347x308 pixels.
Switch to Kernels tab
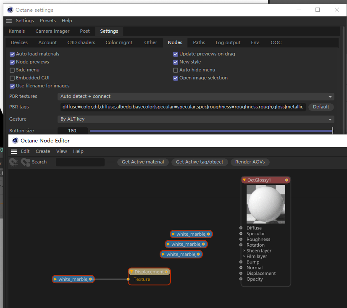click(17, 31)
